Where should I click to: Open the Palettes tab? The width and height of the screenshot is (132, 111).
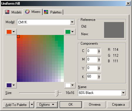pos(53,12)
